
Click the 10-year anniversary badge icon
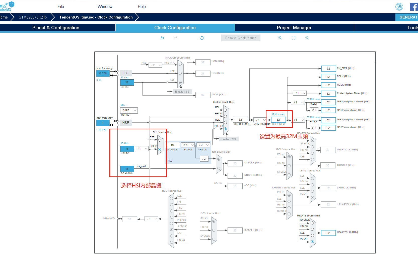399,7
